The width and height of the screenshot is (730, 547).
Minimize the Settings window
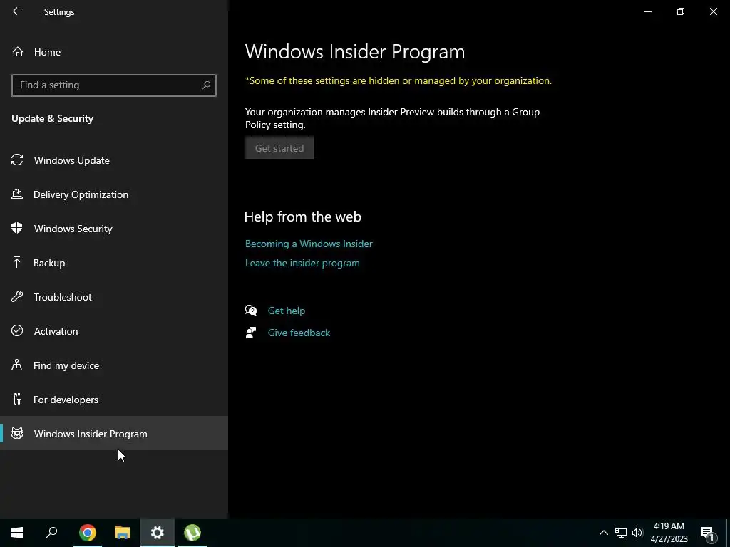click(647, 11)
